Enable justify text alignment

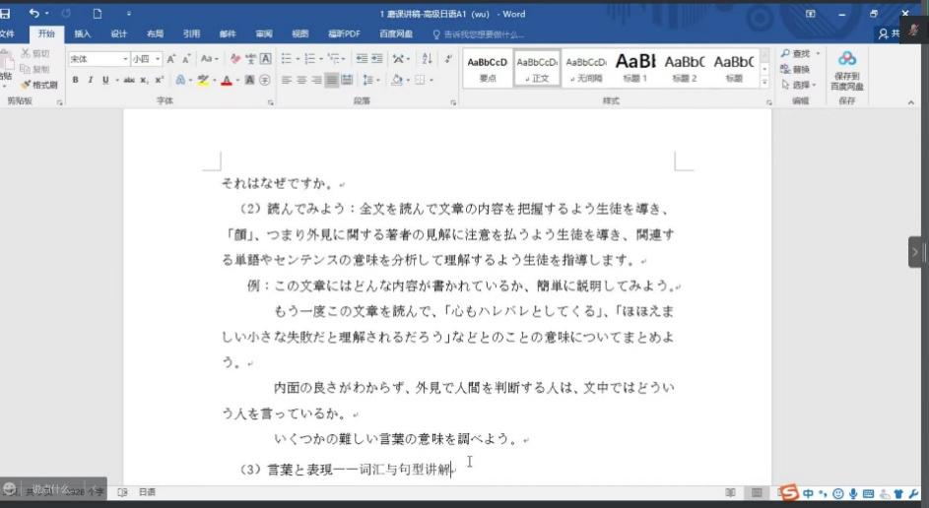332,80
